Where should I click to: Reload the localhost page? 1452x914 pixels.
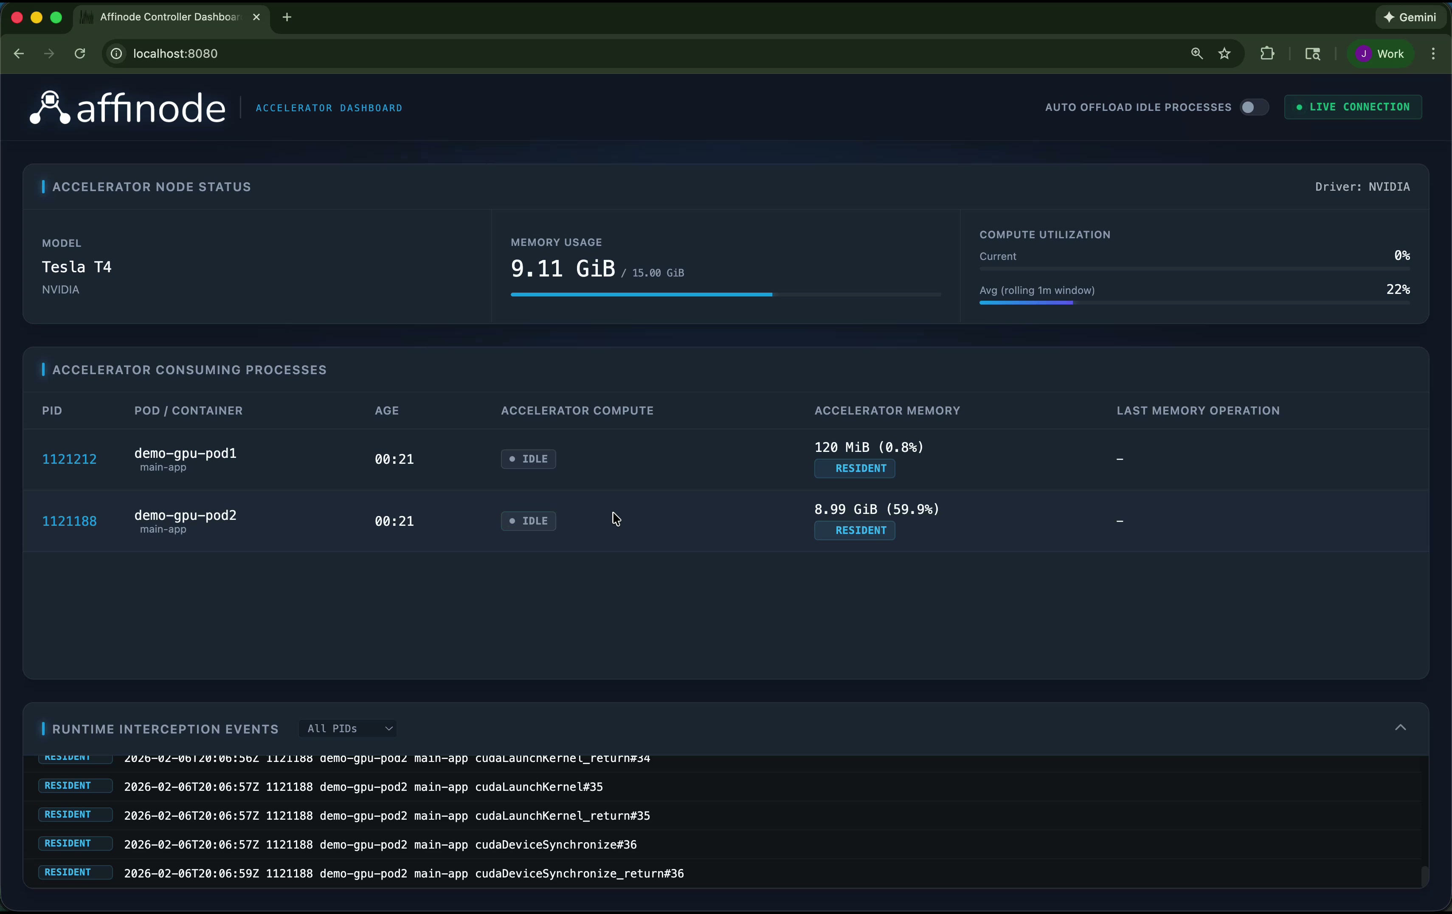tap(79, 54)
